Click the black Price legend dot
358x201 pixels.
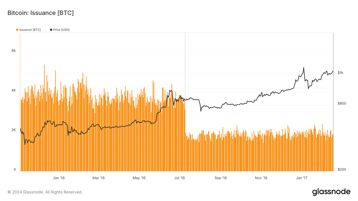[x=50, y=30]
